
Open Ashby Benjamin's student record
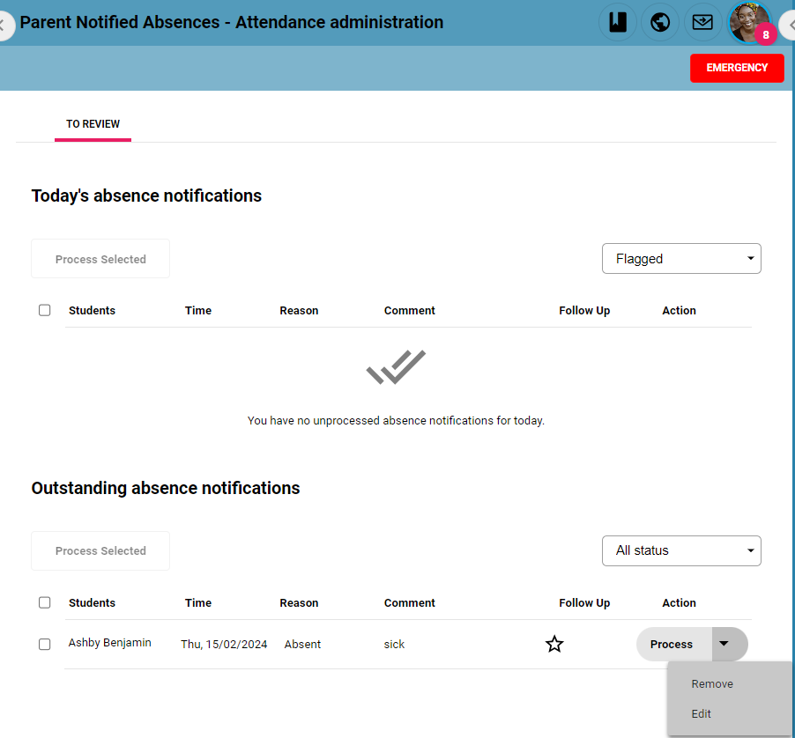[109, 642]
